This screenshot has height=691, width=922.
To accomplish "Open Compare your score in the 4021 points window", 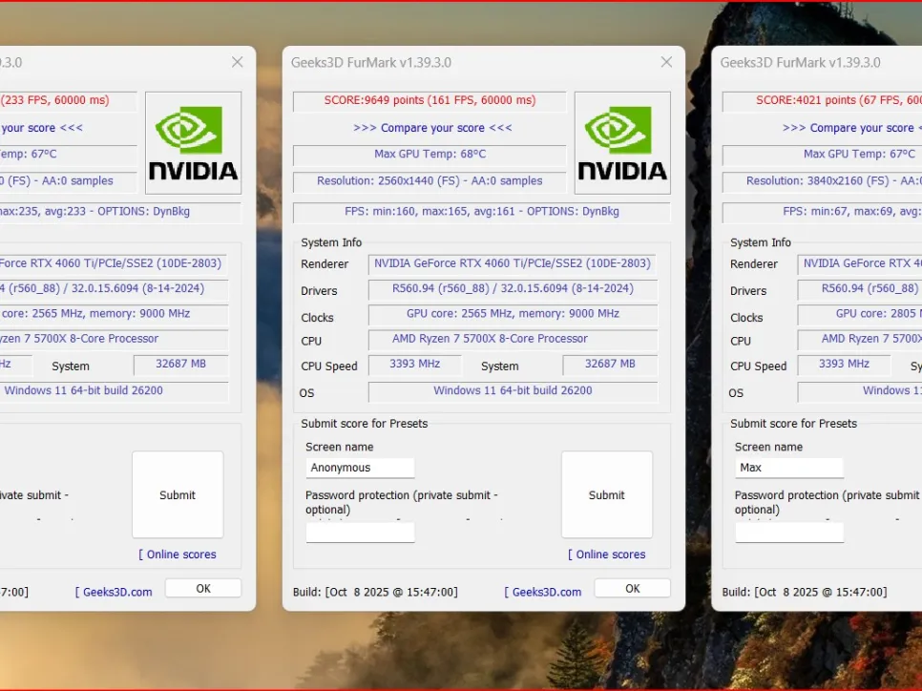I will click(x=848, y=128).
